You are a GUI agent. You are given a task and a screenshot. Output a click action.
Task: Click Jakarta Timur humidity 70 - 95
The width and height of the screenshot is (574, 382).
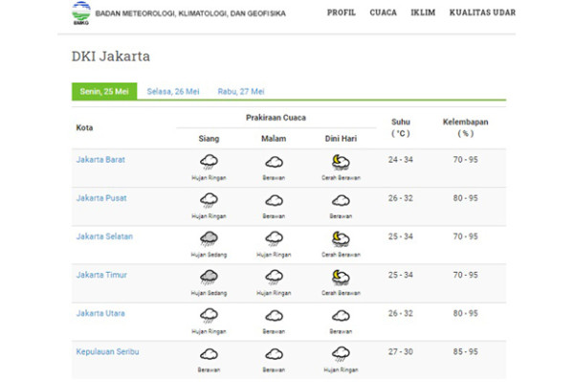click(x=465, y=275)
